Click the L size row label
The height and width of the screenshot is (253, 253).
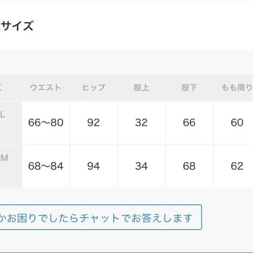click(x=4, y=115)
